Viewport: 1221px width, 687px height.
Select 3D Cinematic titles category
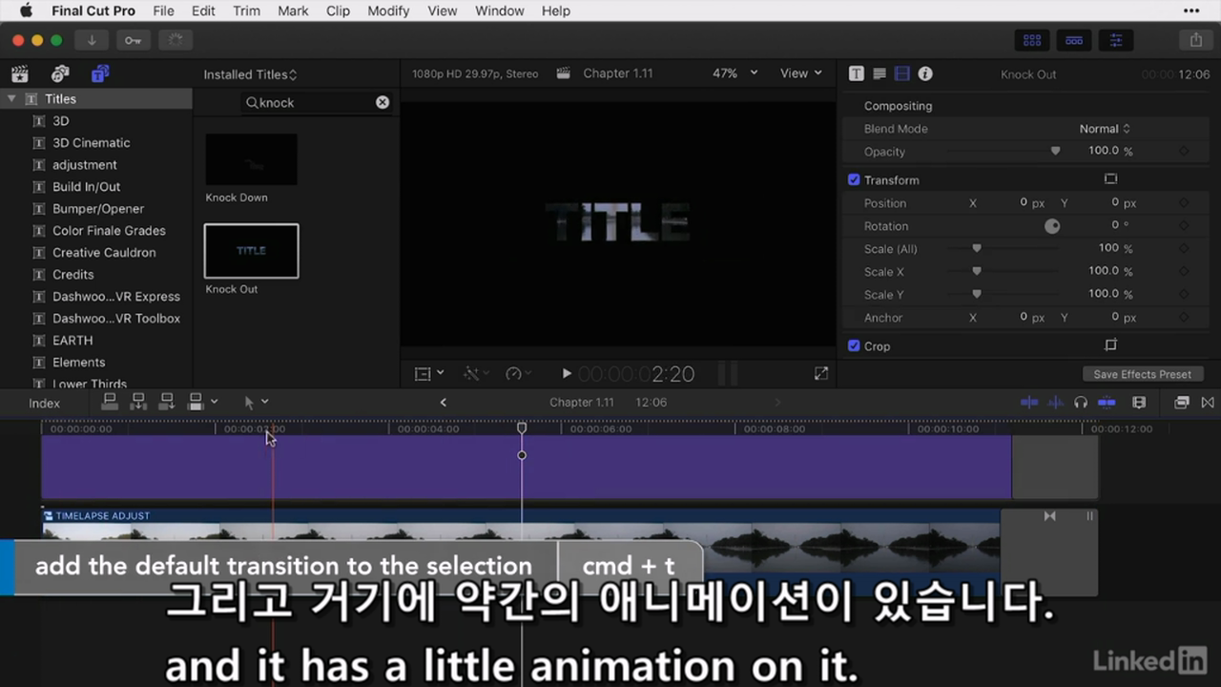click(x=91, y=142)
